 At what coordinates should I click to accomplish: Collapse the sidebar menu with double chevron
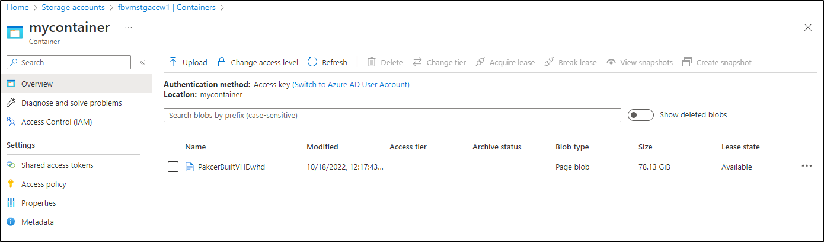(142, 62)
